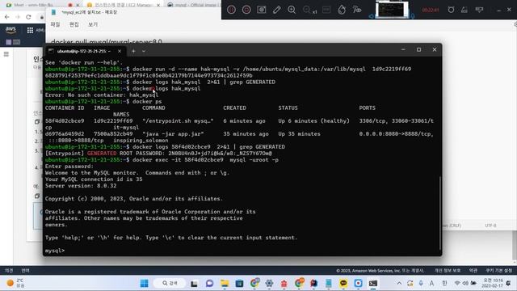Click the recording elapsed time display
This screenshot has width=517, height=291.
point(431,10)
